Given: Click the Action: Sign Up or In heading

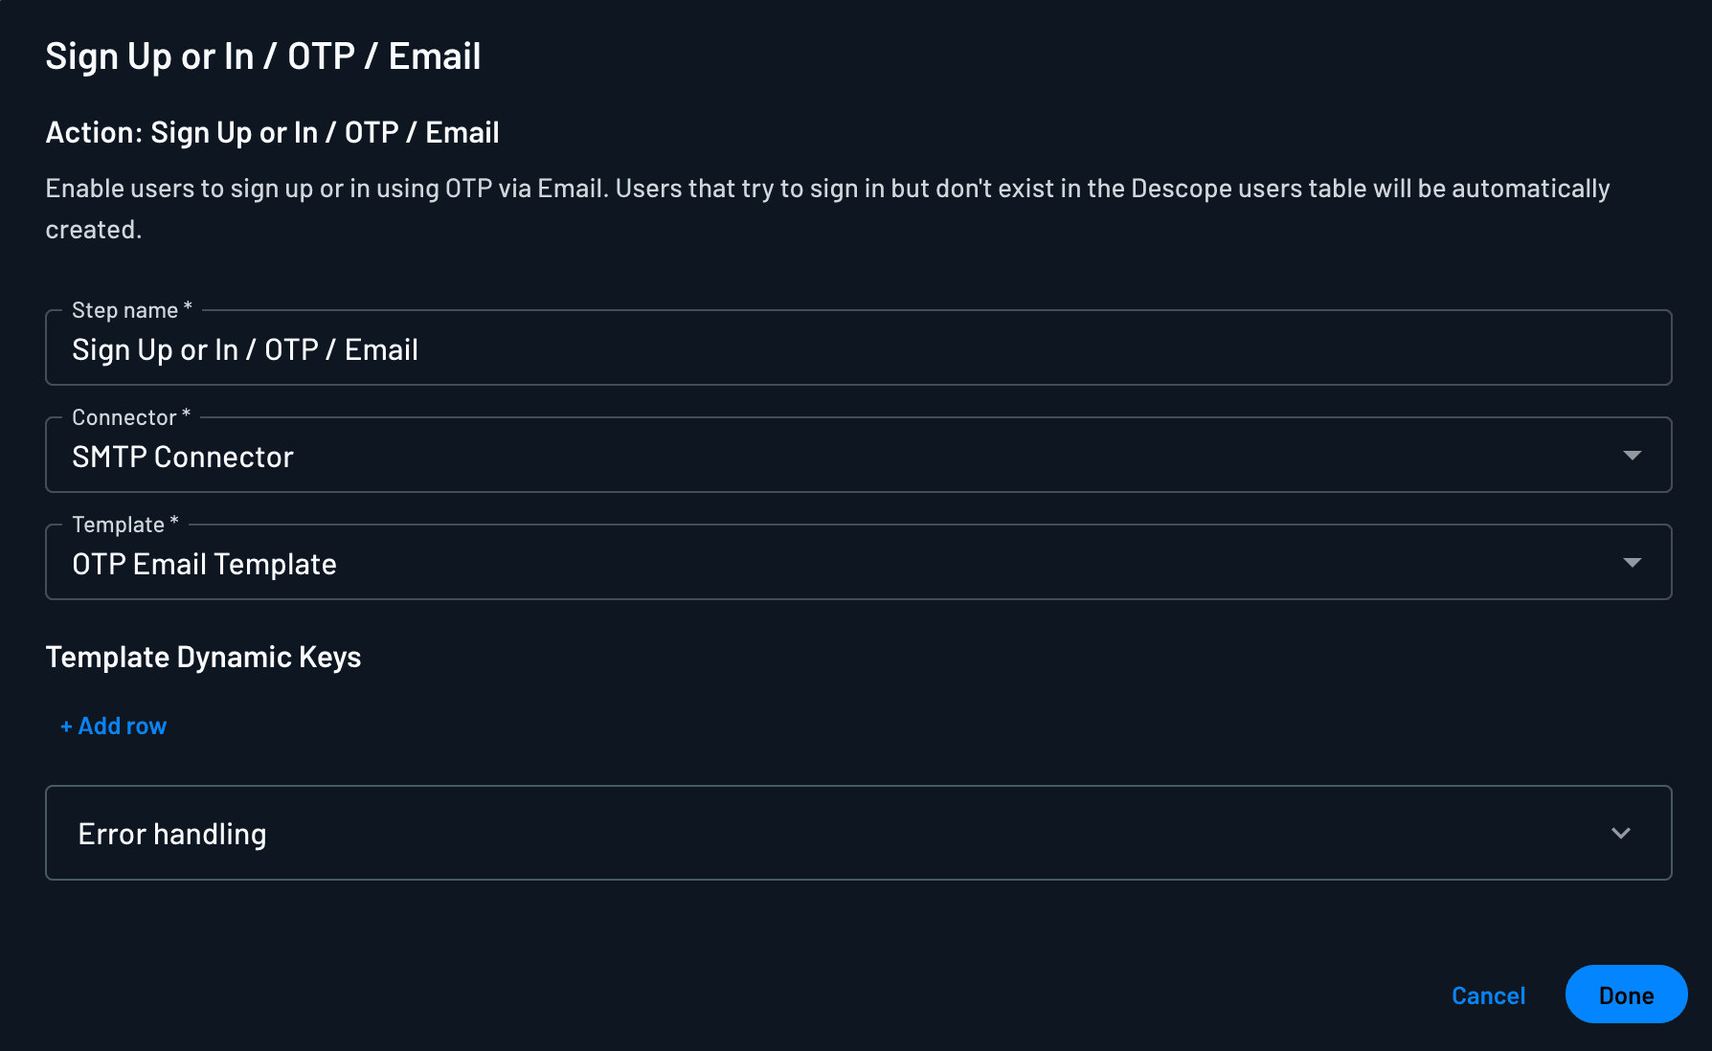Looking at the screenshot, I should [x=272, y=132].
